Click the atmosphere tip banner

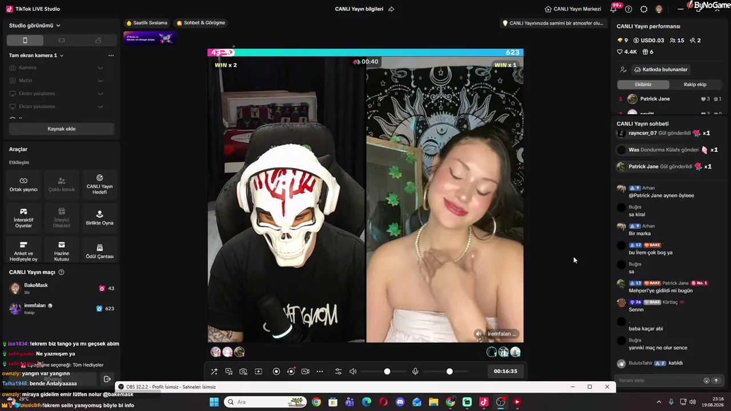point(552,23)
